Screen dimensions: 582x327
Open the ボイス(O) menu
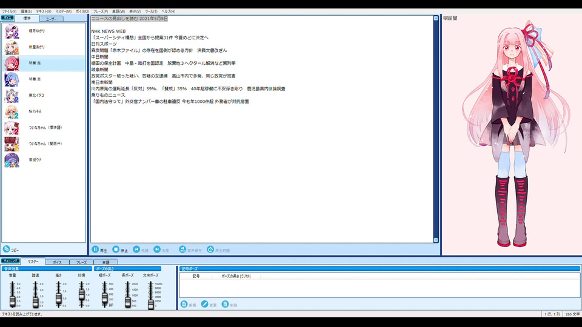82,12
